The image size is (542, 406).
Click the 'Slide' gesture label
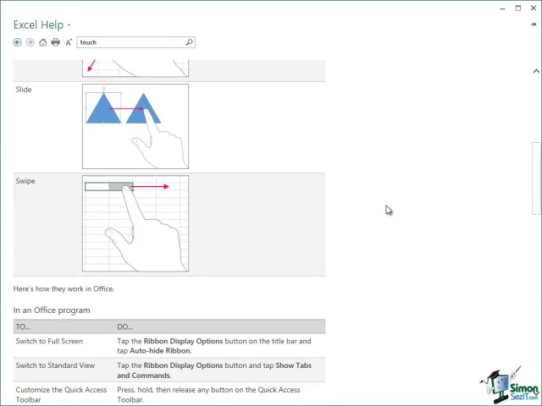click(x=24, y=90)
